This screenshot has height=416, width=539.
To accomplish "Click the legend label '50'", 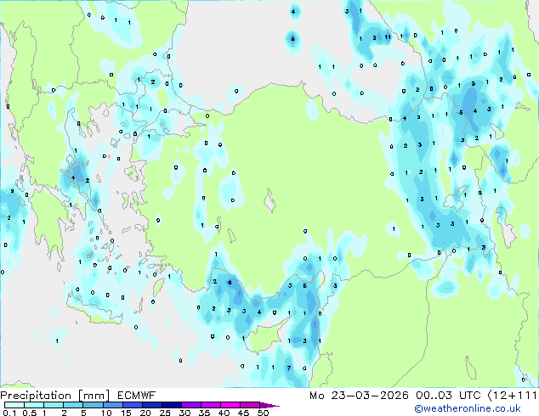I will tap(263, 413).
